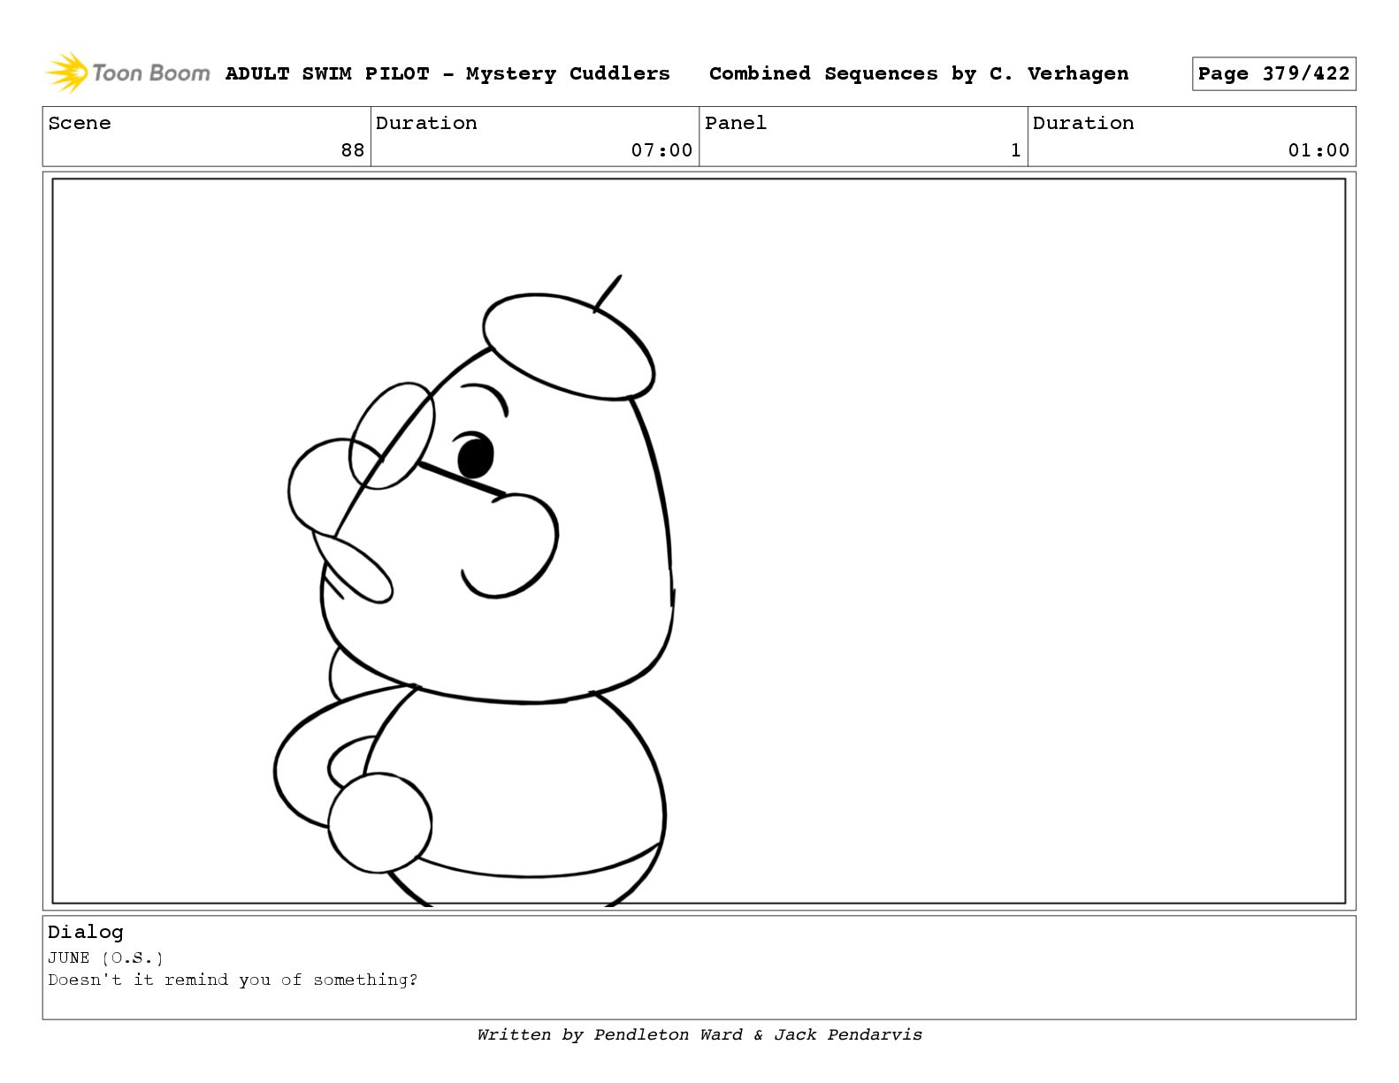Click the Dialog heading
The image size is (1399, 1083).
tap(86, 932)
